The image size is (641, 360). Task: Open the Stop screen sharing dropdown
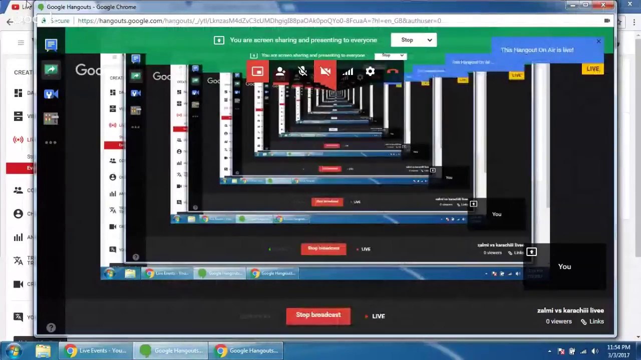click(414, 40)
